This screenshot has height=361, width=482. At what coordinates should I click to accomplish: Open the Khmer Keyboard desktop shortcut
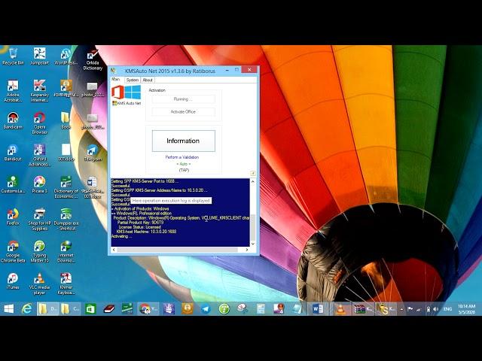(x=66, y=284)
